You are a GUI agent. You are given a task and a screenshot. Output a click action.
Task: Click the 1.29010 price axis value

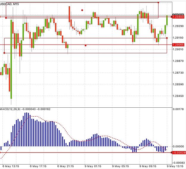click(178, 49)
